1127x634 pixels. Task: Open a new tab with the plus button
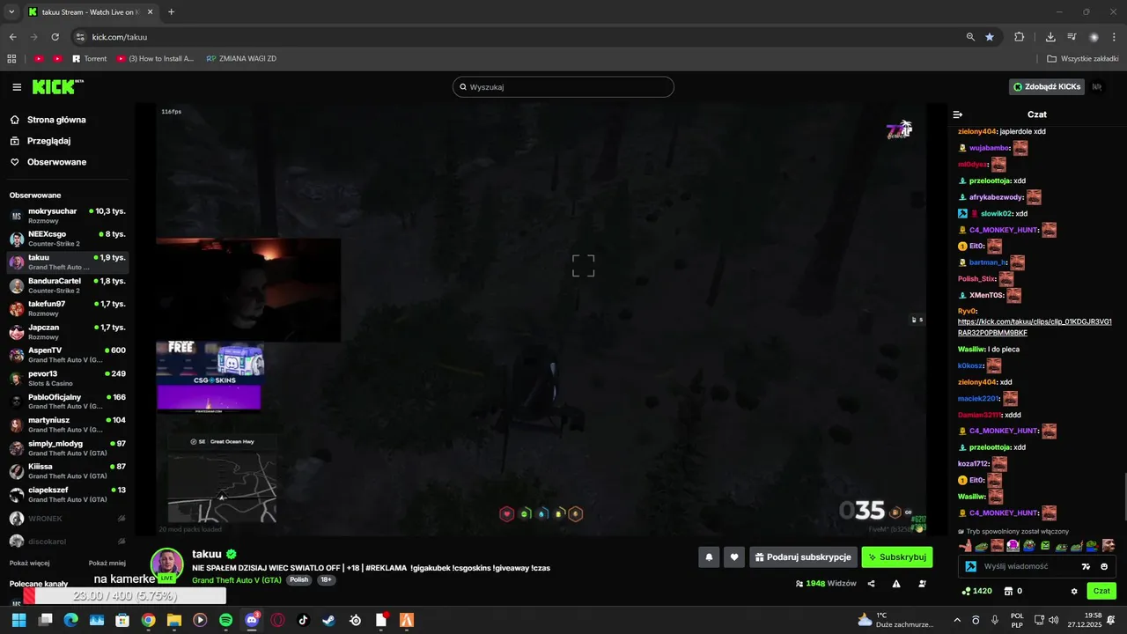click(171, 12)
